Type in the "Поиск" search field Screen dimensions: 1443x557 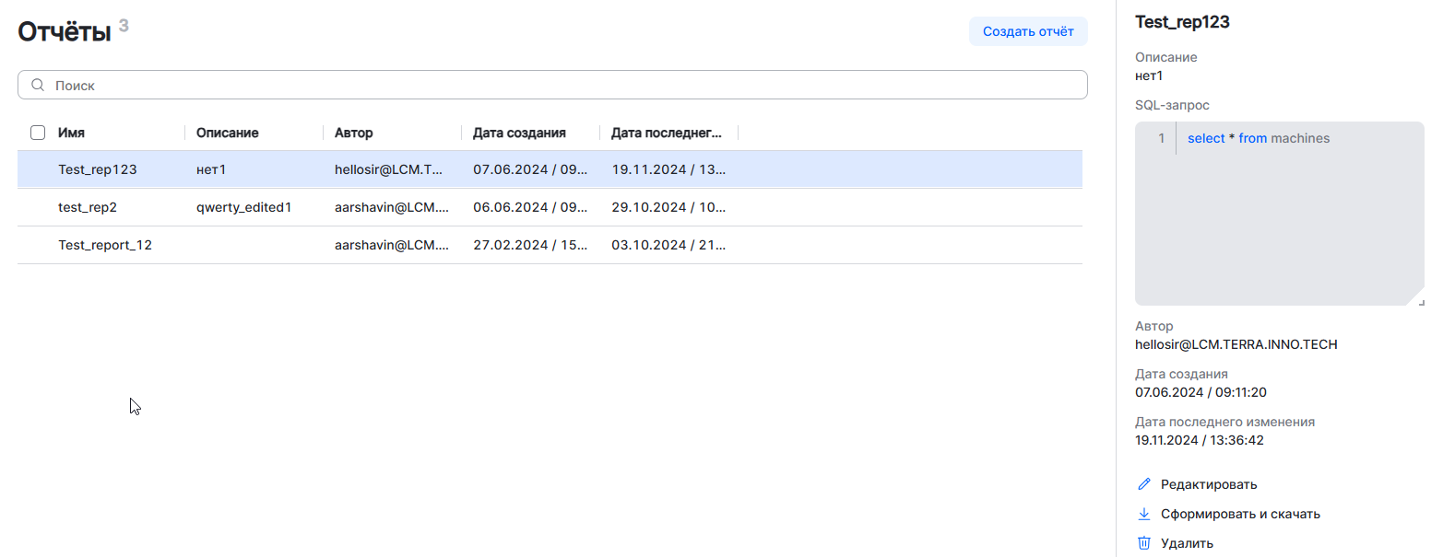553,86
